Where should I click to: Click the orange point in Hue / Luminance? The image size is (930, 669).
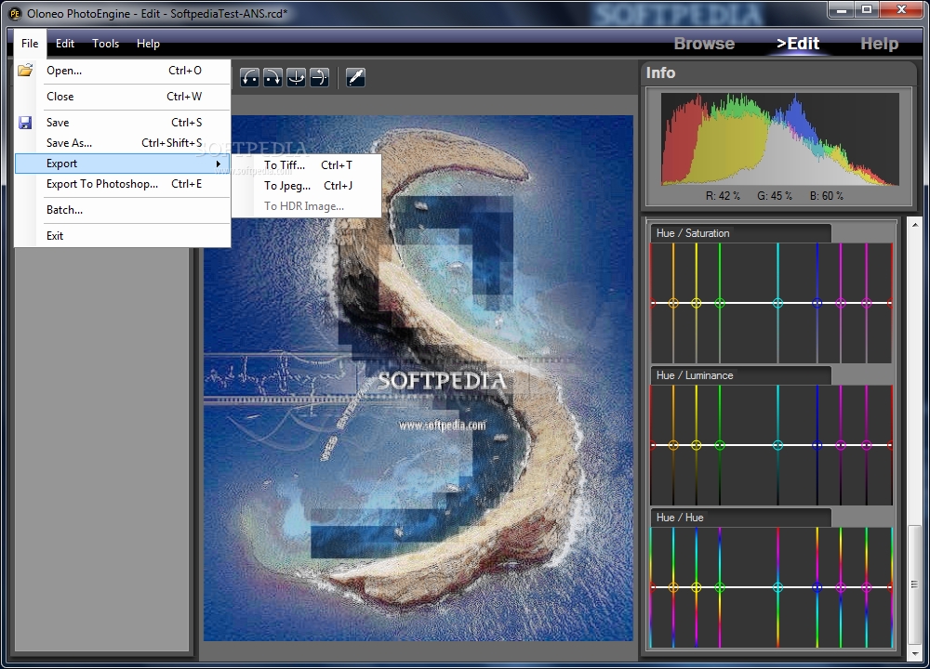coord(673,445)
